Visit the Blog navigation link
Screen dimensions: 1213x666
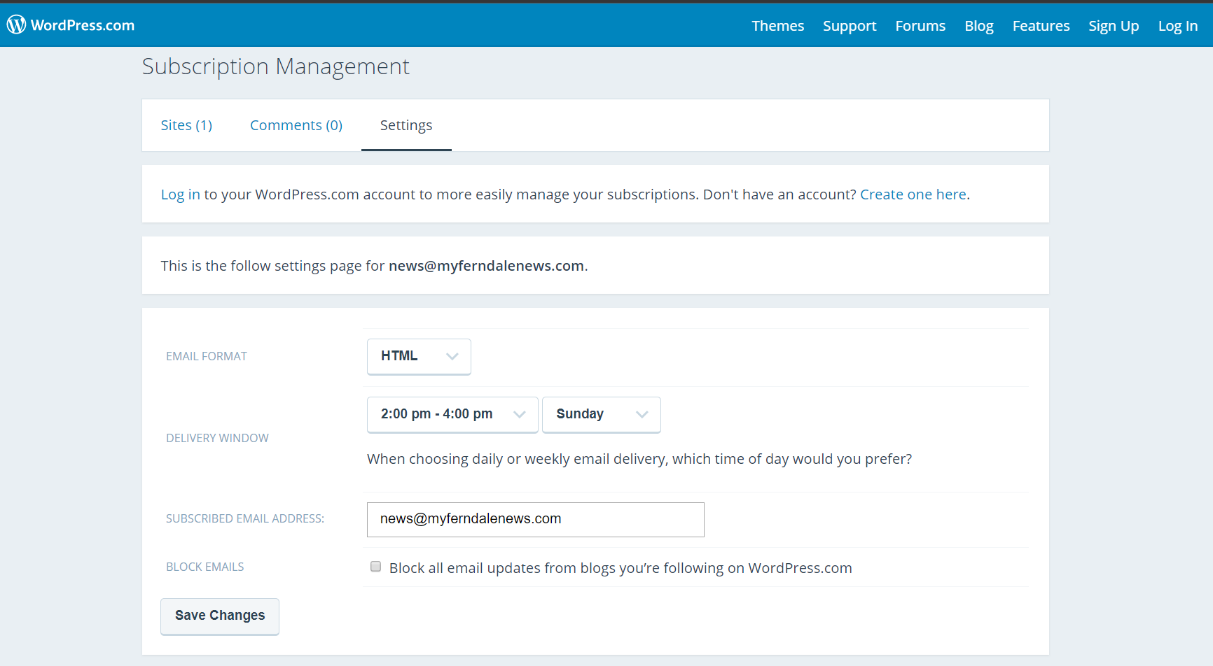coord(978,26)
